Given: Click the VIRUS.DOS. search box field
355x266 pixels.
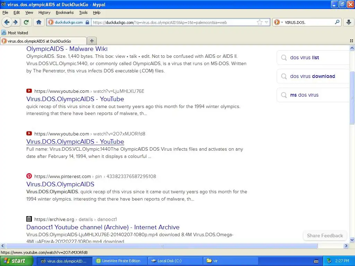Looking at the screenshot, I should [309, 22].
